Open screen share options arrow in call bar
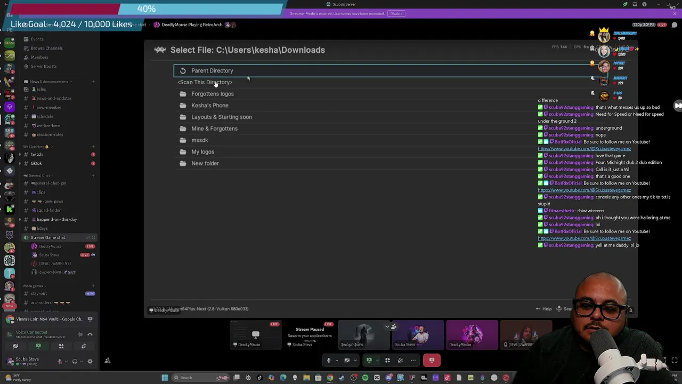682x384 pixels. click(377, 360)
